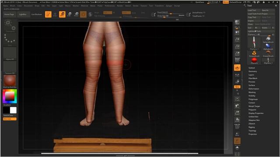Expand the Deformation section
This screenshot has width=280, height=157.
point(254,89)
